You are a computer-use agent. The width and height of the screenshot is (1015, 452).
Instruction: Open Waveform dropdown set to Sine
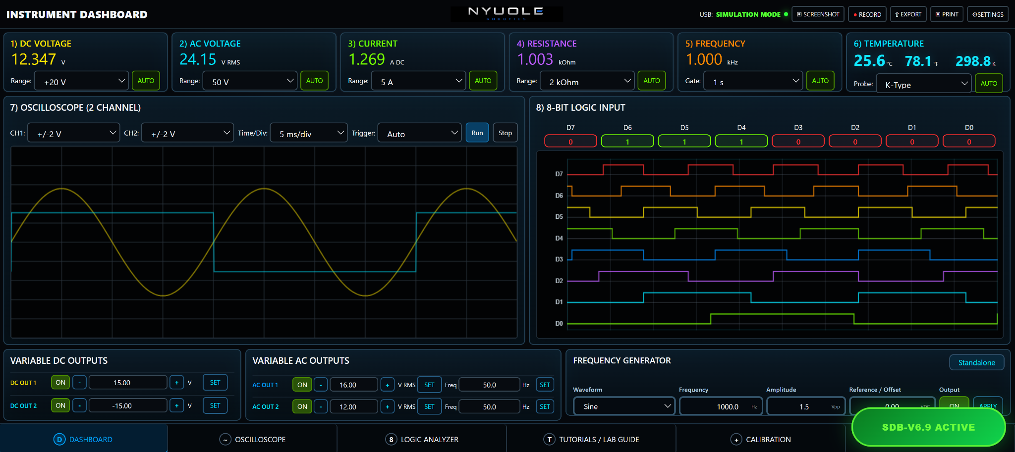tap(624, 406)
